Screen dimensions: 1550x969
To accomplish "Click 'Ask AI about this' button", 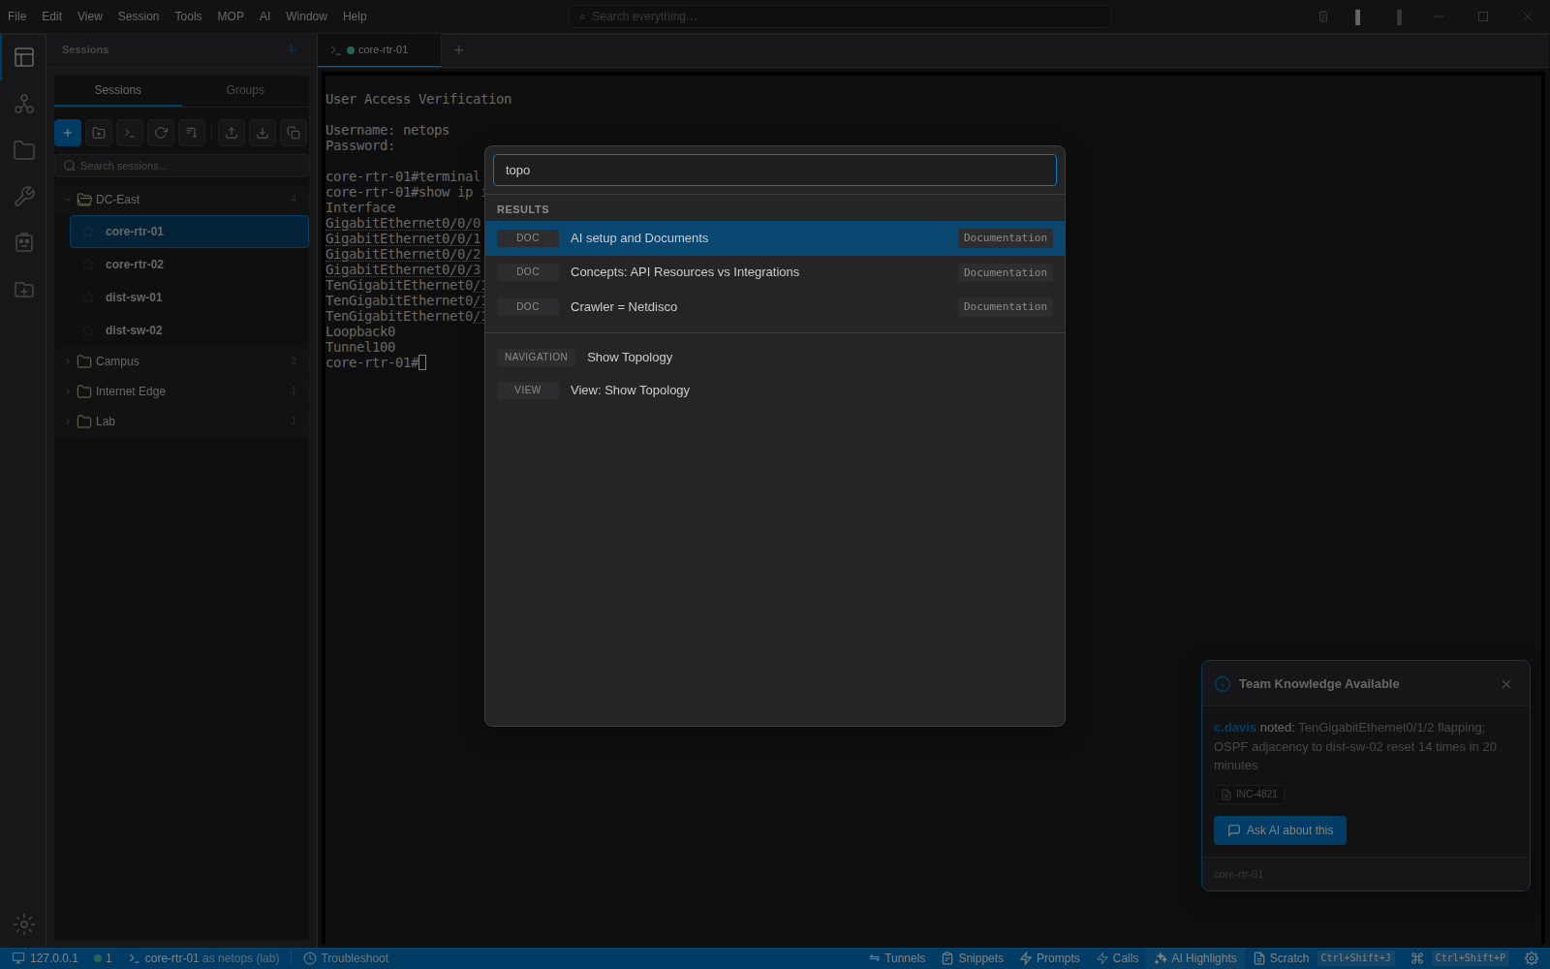I will [x=1280, y=830].
